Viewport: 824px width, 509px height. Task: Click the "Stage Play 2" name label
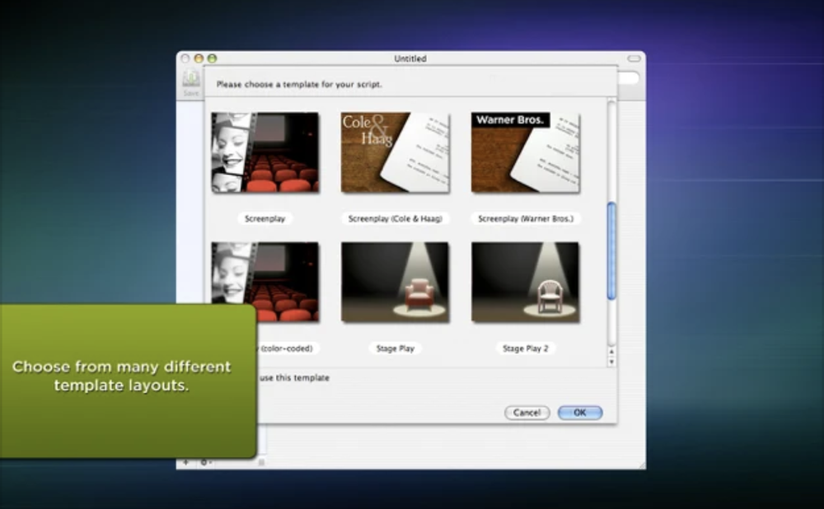point(525,348)
